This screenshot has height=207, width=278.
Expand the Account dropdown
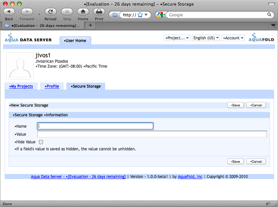[x=233, y=38]
